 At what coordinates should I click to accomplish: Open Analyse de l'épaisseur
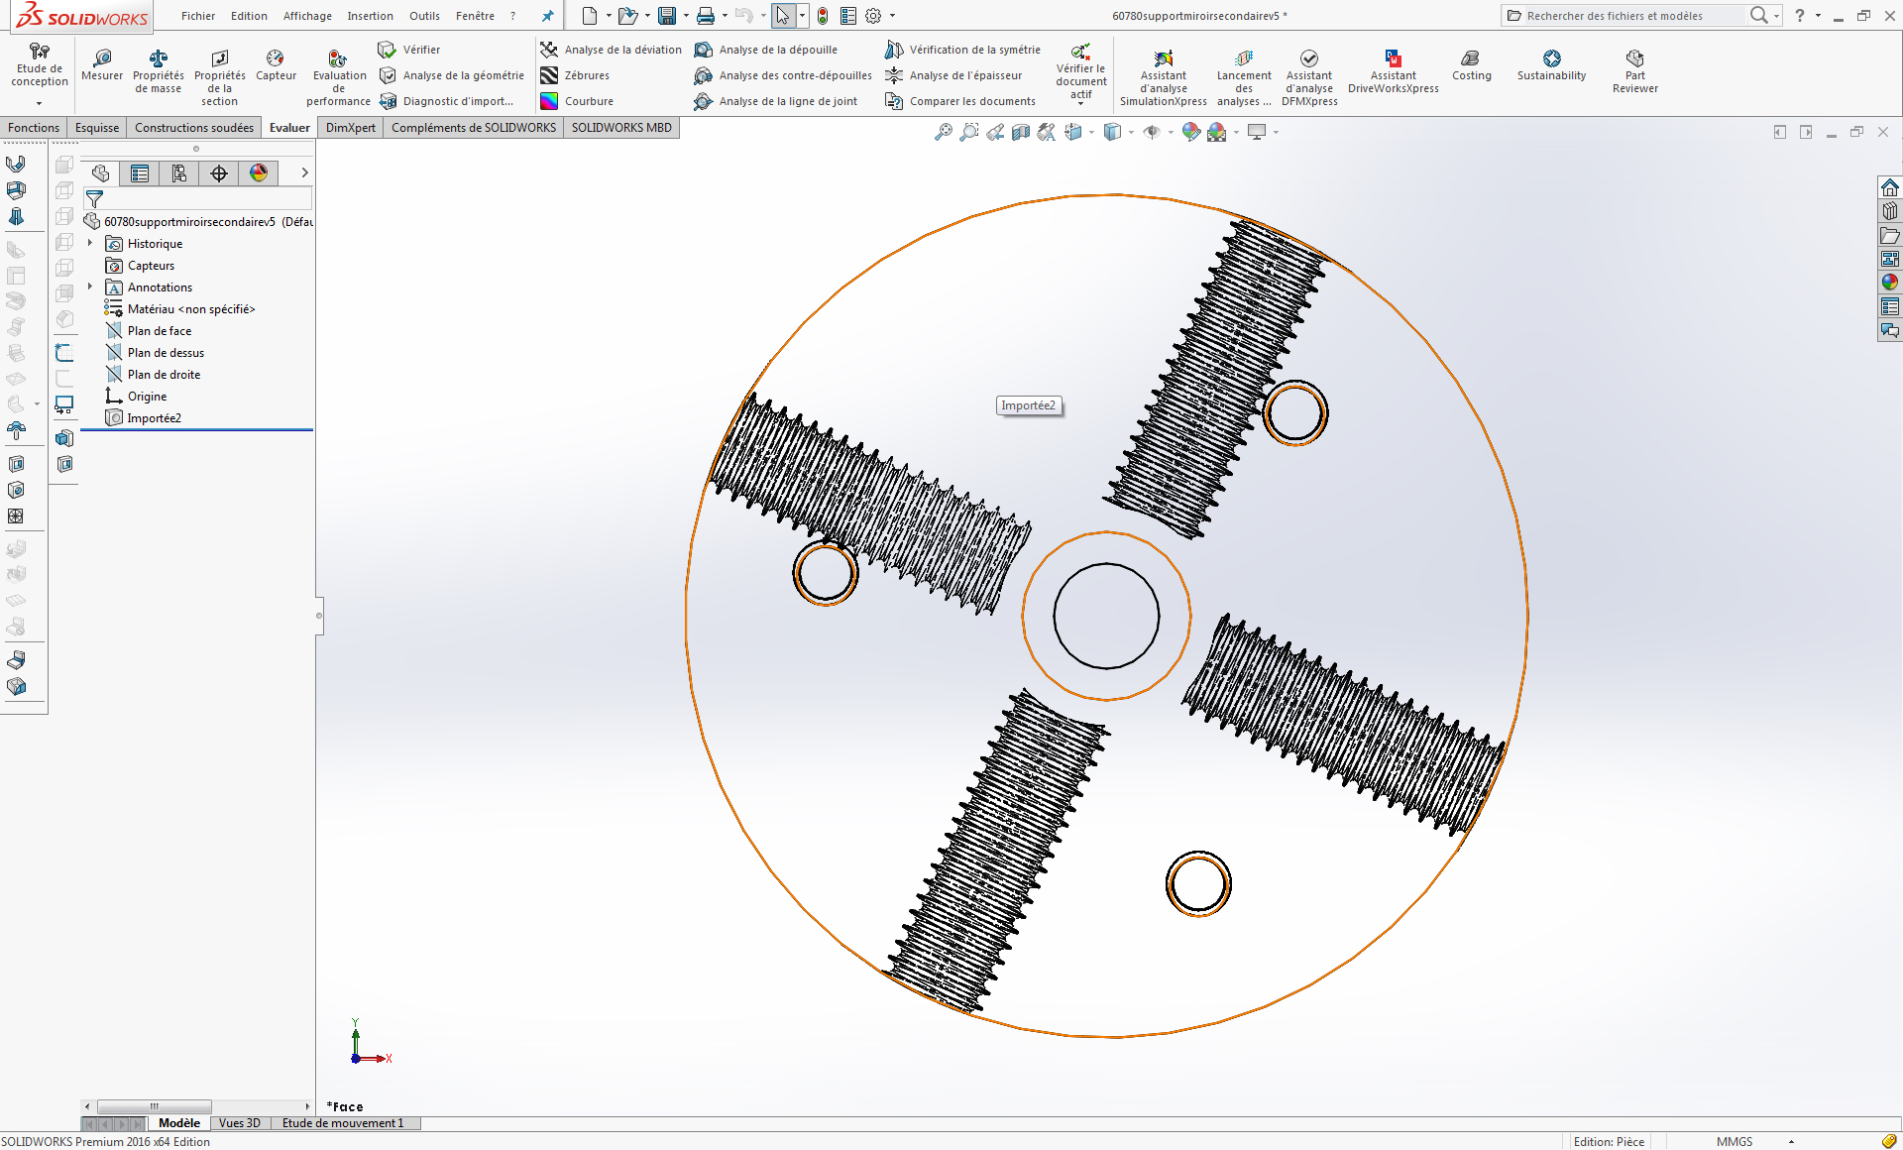coord(953,75)
